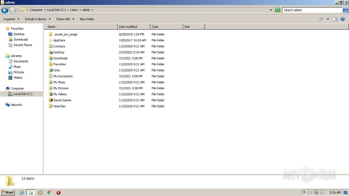Open the red stop-sign taskbar icon
This screenshot has height=196, width=349.
tap(58, 192)
